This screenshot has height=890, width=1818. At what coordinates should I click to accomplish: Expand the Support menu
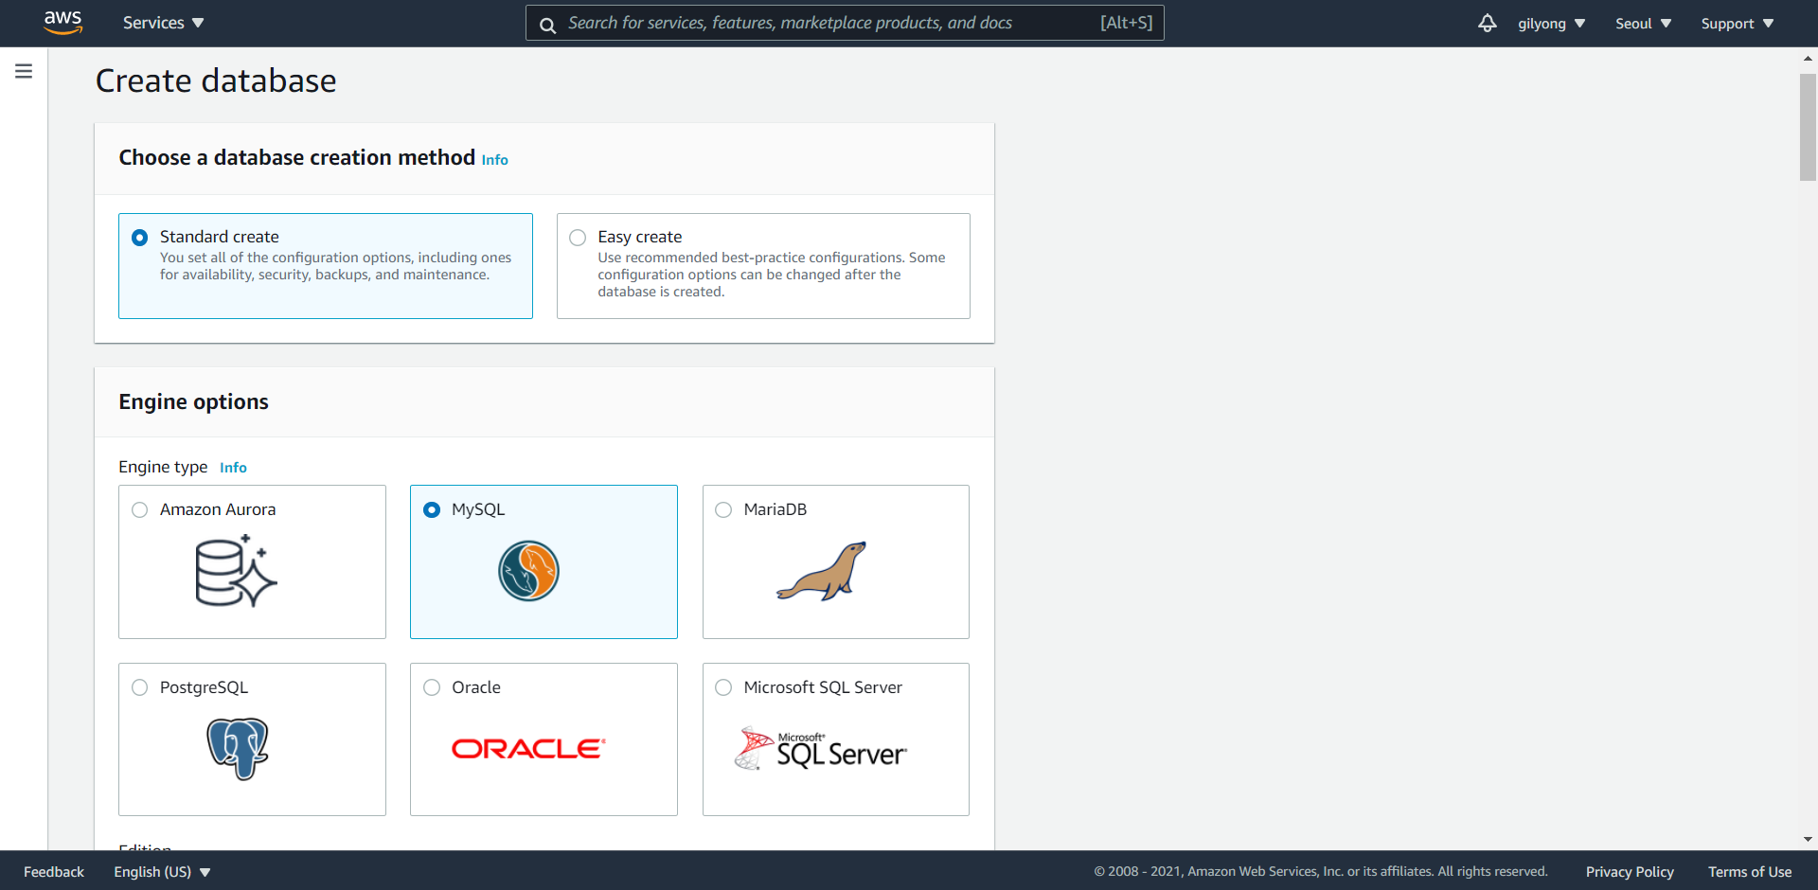pos(1737,24)
